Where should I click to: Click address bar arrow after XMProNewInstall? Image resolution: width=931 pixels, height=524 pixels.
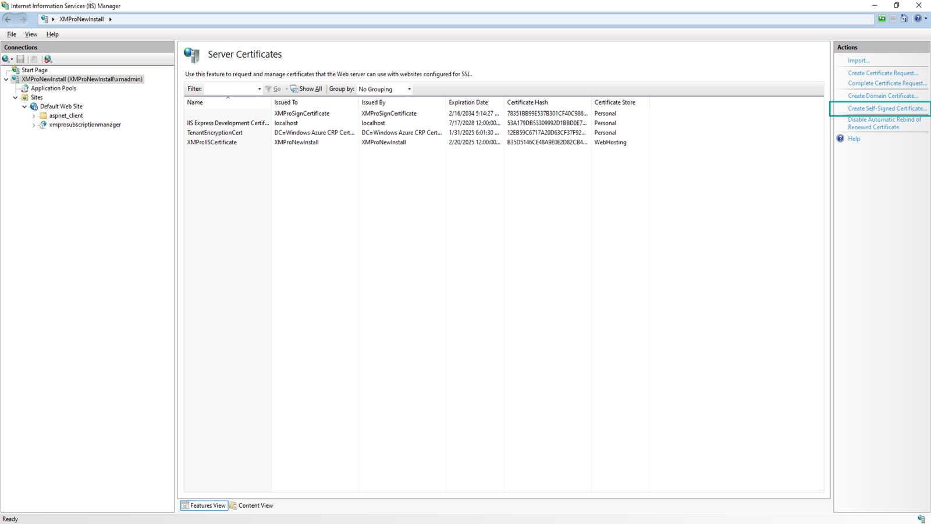pyautogui.click(x=111, y=19)
